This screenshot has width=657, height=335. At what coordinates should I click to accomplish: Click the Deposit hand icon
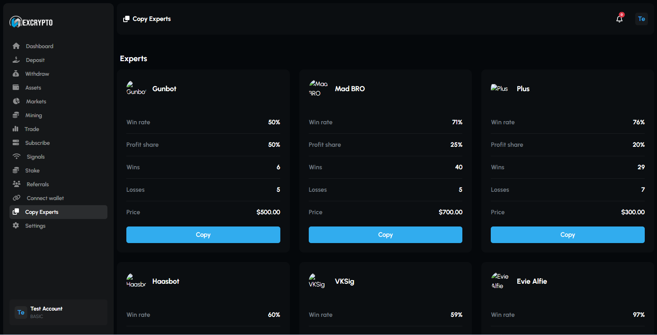[16, 60]
